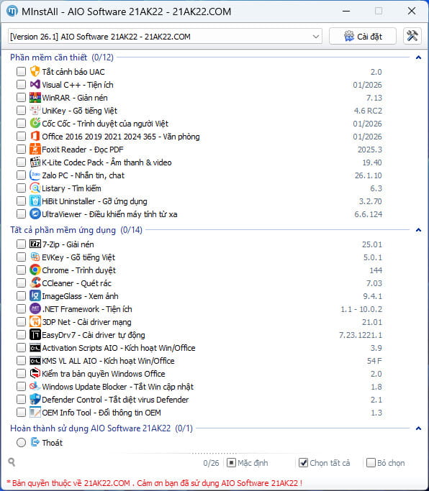Tick the KMS VL ALL AIO checkbox
The width and height of the screenshot is (429, 491).
click(x=21, y=361)
